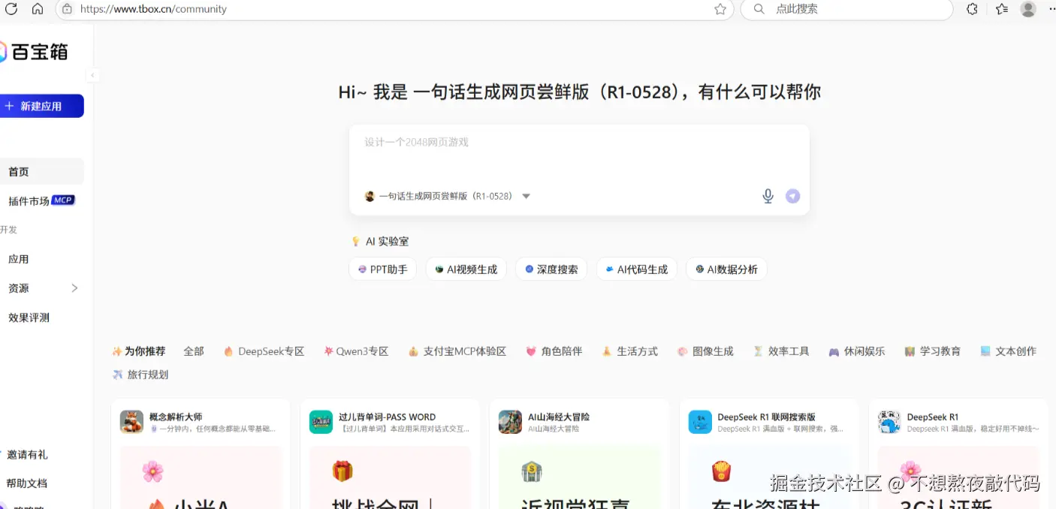
Task: Click the AI山海经大冒险 app icon
Action: coord(510,422)
